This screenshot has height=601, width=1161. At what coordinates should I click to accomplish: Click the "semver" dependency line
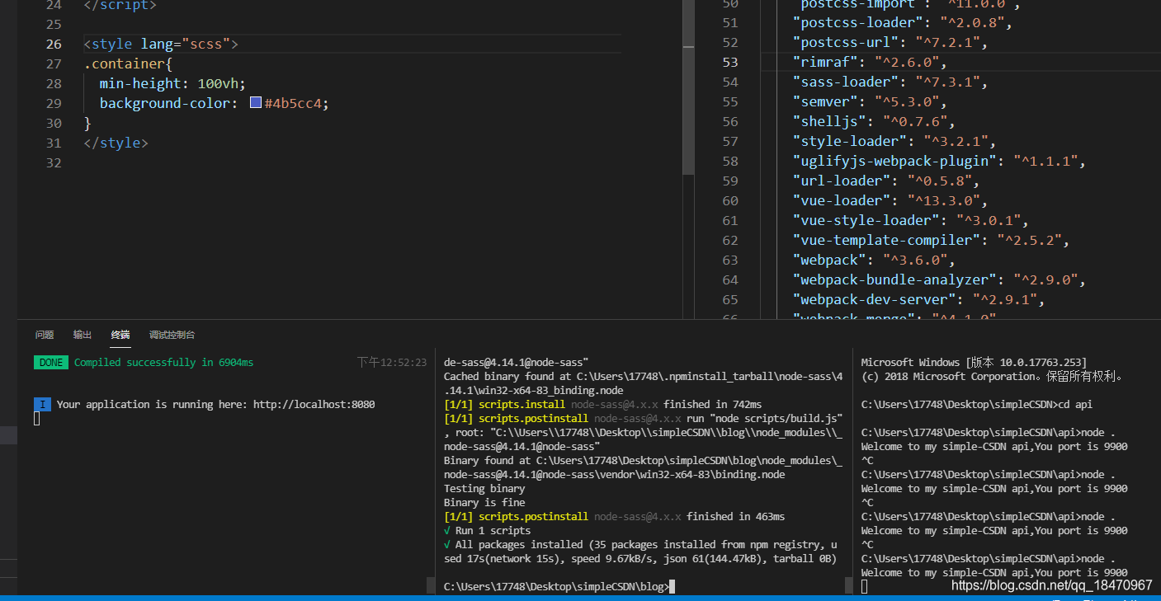coord(869,101)
